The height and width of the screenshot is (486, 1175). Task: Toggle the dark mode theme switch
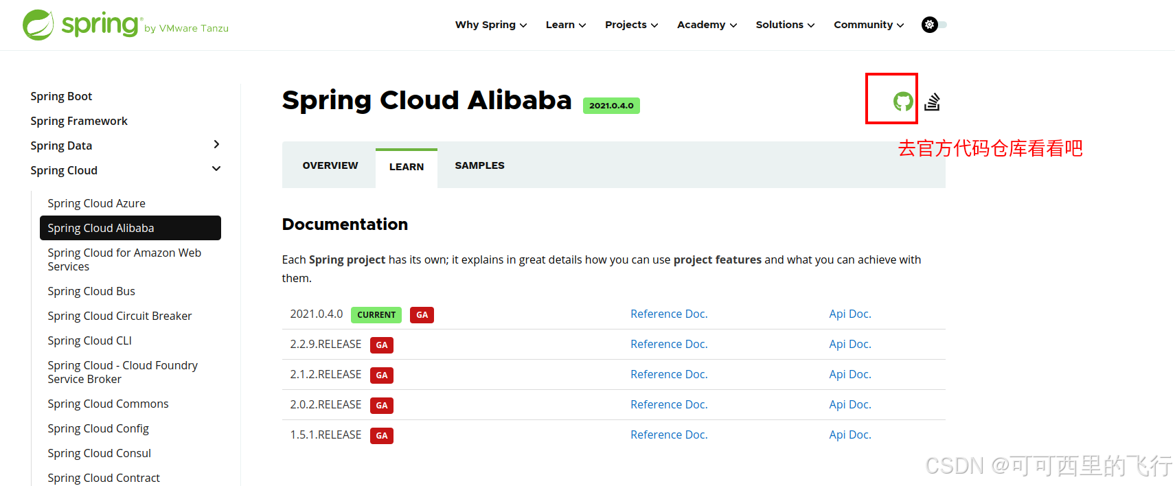click(934, 25)
